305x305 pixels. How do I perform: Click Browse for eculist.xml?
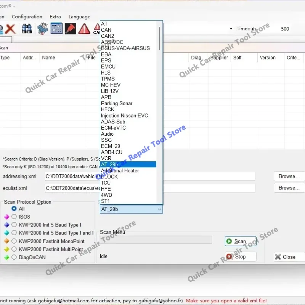[x=289, y=188]
